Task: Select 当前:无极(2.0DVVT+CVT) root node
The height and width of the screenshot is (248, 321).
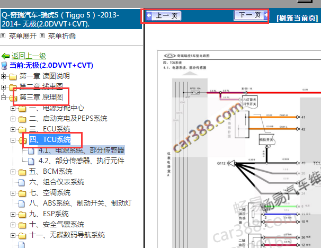Action: tap(51, 65)
